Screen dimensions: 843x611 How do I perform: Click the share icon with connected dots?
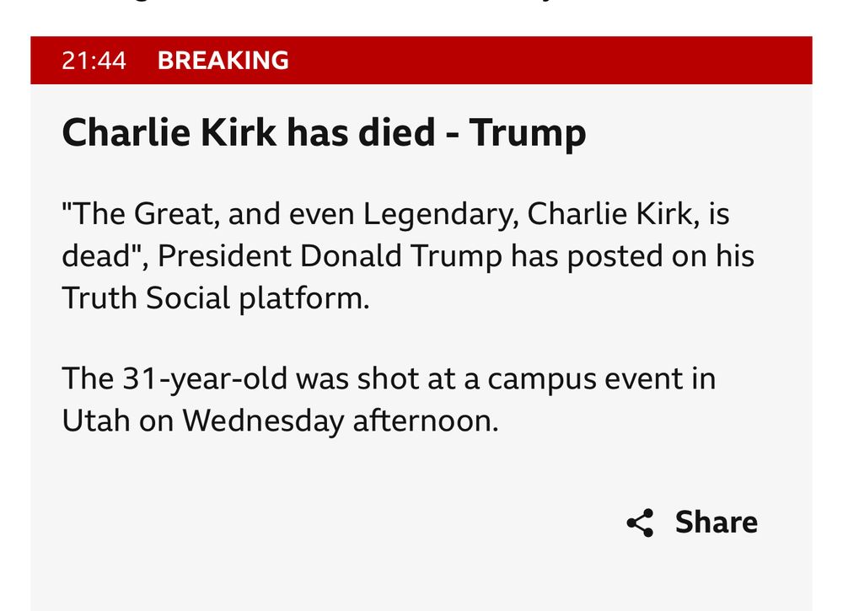640,523
